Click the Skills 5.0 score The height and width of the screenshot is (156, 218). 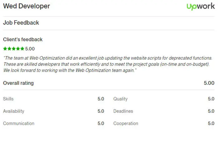coord(101,99)
